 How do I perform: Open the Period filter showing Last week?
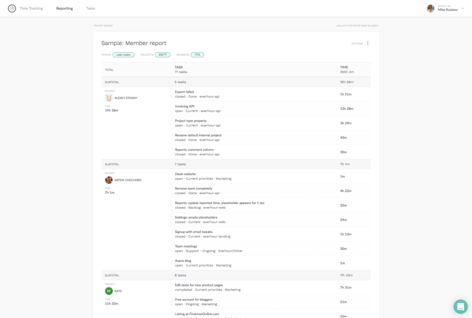[x=123, y=54]
